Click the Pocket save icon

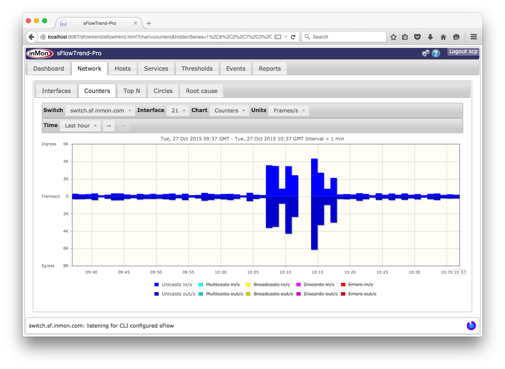[x=417, y=37]
